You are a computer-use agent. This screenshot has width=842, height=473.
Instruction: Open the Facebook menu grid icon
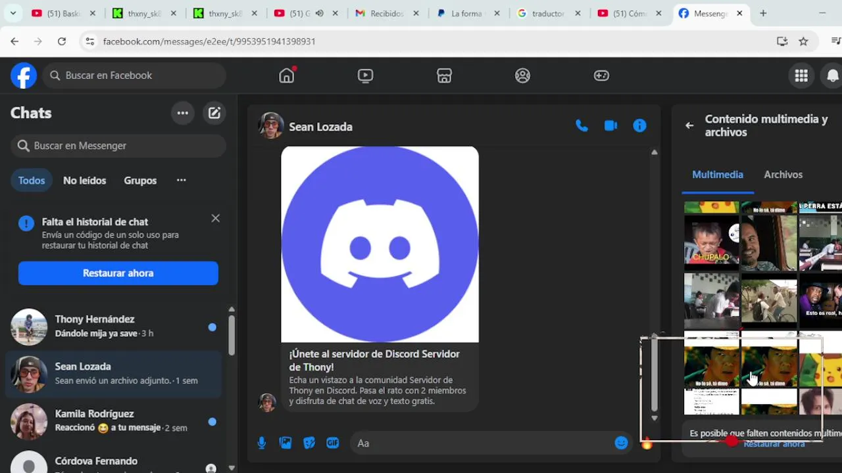click(x=801, y=76)
